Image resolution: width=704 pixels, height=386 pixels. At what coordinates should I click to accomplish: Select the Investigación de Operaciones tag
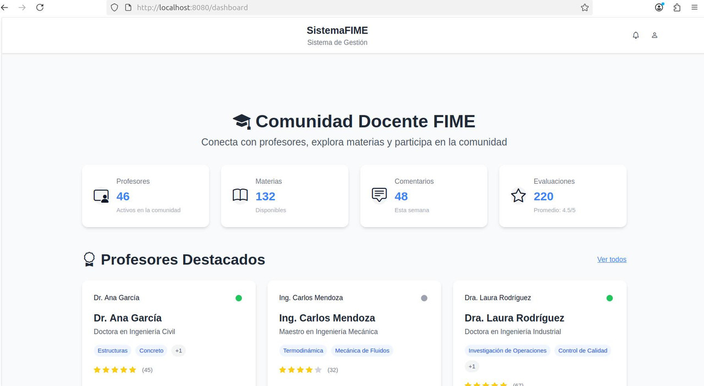[x=508, y=351]
